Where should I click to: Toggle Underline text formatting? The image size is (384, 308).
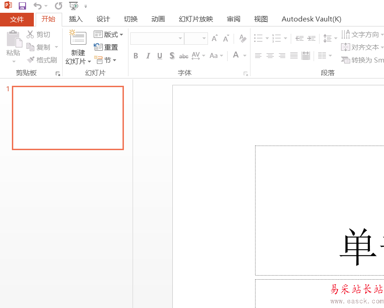click(160, 56)
